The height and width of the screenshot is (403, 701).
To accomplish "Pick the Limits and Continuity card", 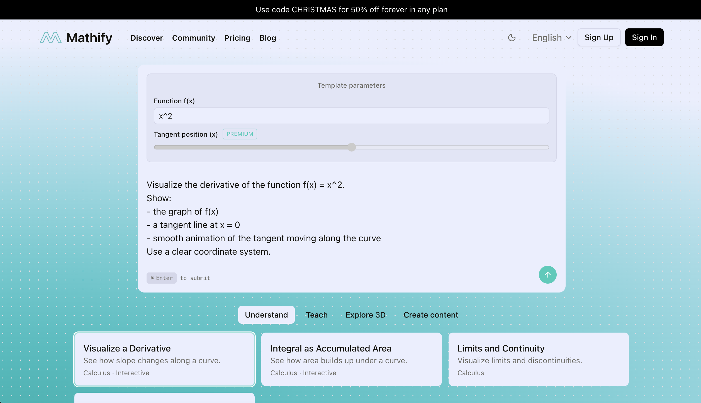I will (x=538, y=359).
